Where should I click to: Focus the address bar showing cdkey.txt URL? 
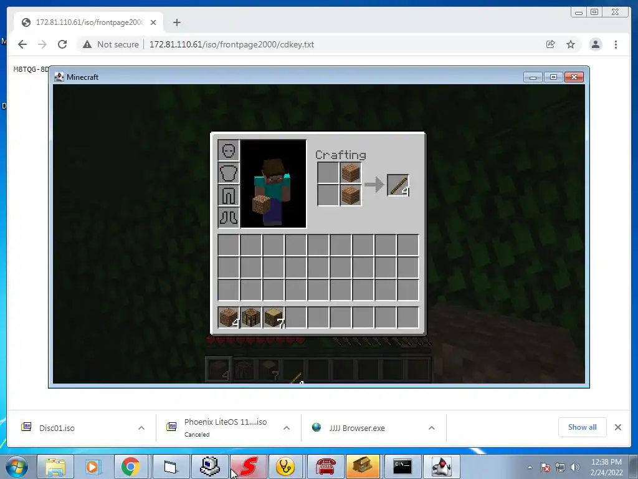coord(232,44)
